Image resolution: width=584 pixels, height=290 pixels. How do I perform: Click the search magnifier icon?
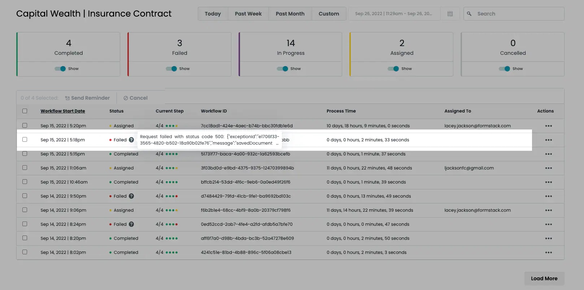point(469,14)
